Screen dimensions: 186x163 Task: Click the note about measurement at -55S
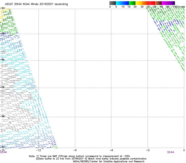tap(94, 156)
